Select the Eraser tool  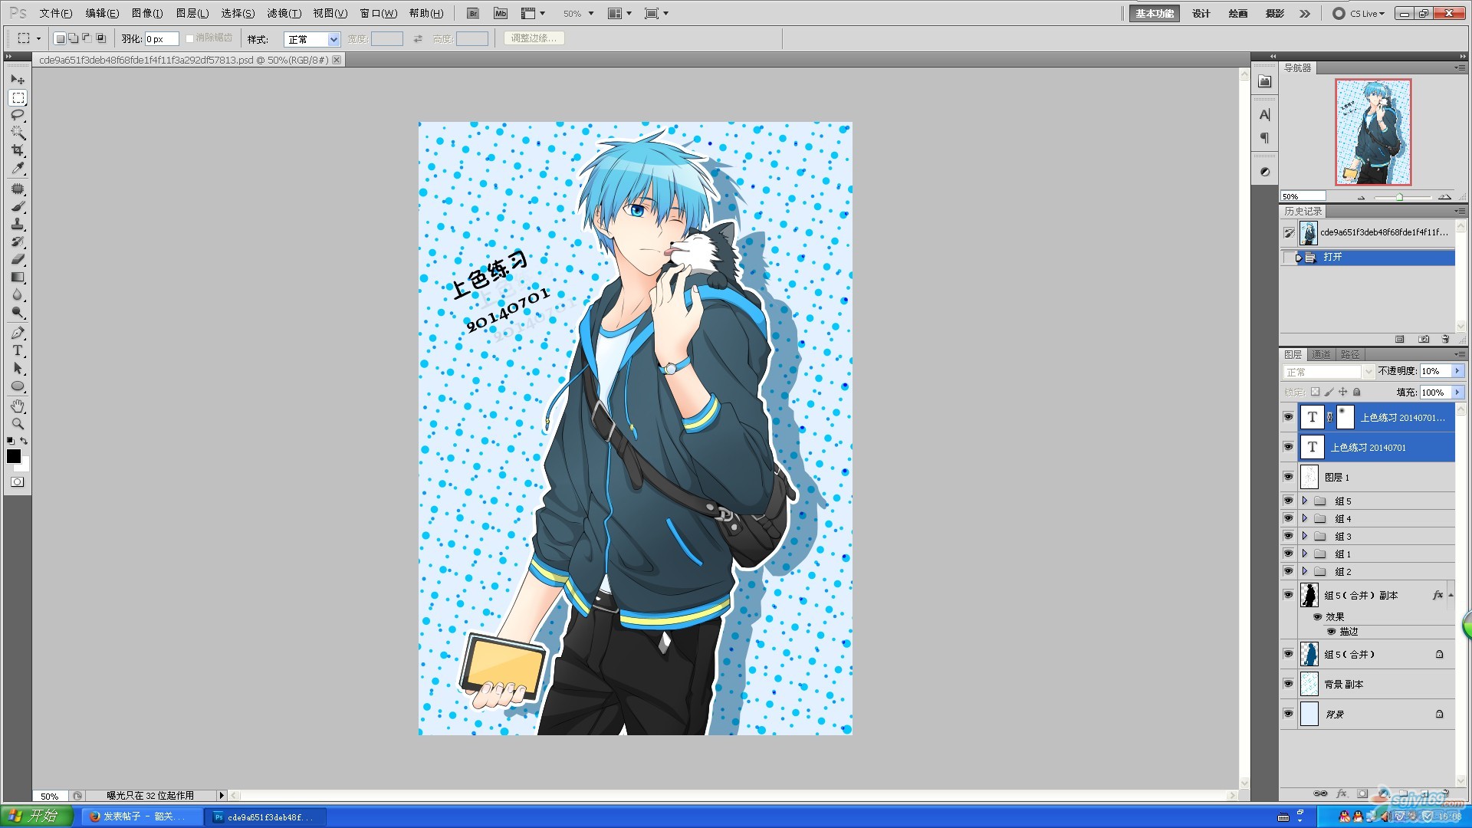click(x=18, y=259)
